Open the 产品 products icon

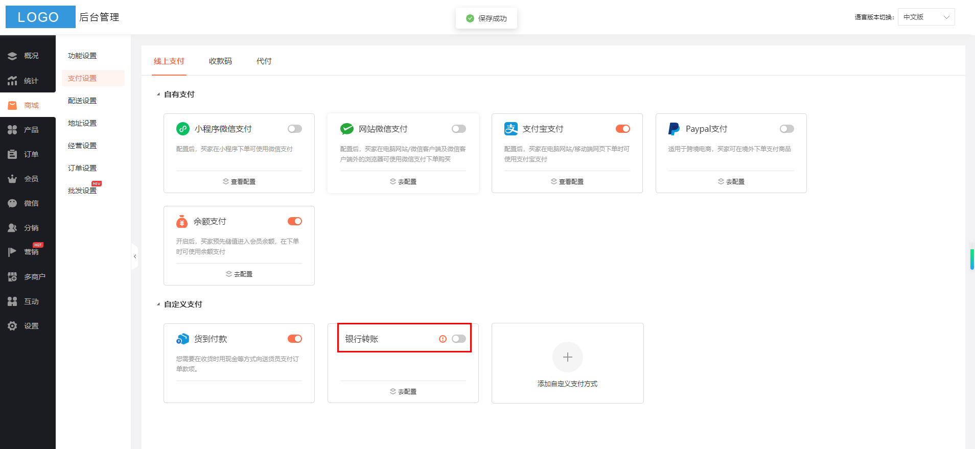tap(12, 130)
